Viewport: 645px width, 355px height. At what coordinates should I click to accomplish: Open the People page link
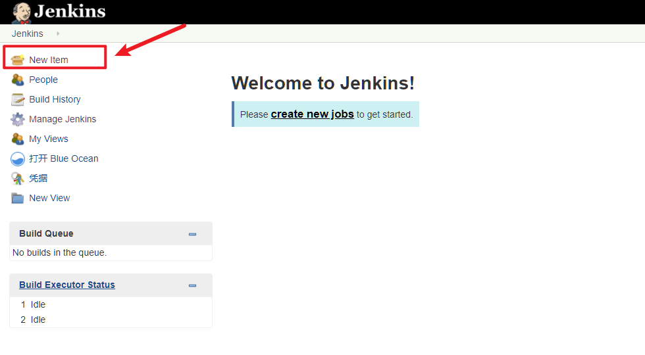43,80
